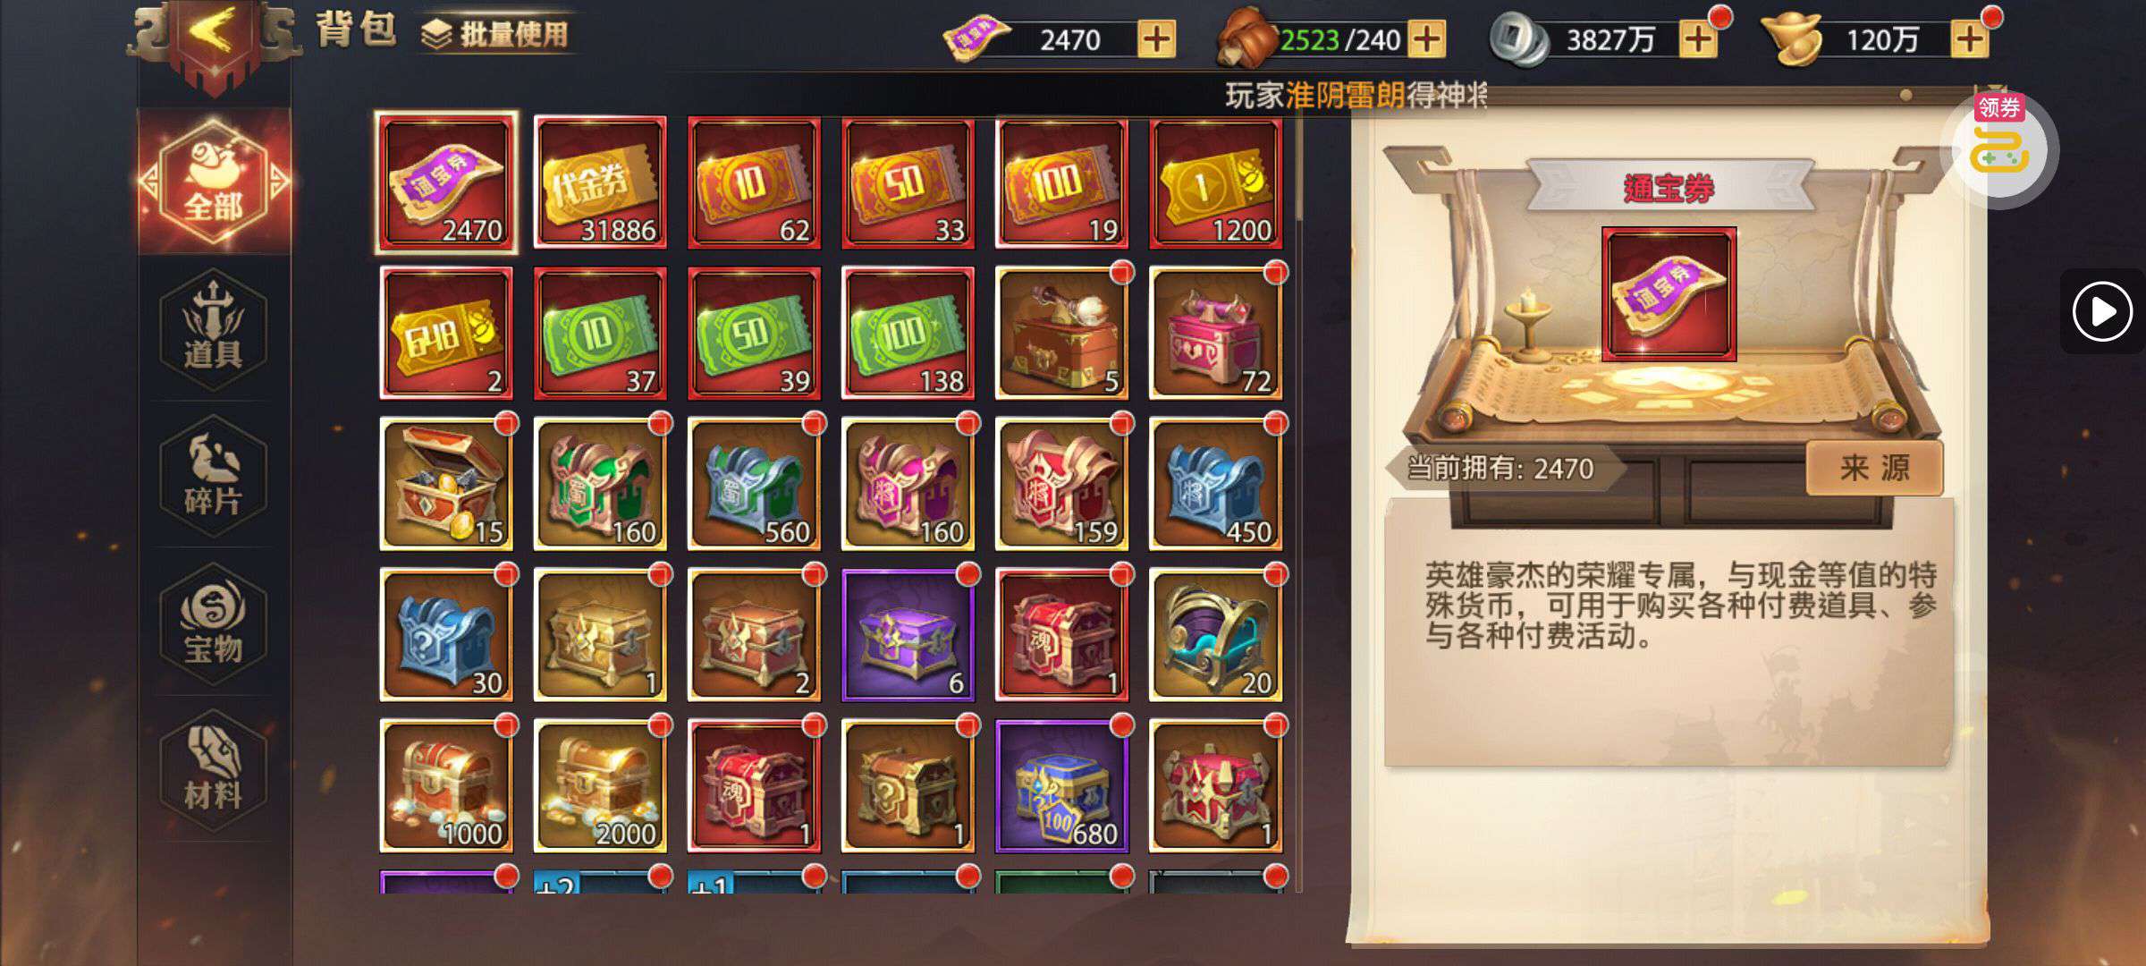The width and height of the screenshot is (2146, 966).
Task: Open the 宝物 treasures tab
Action: click(x=214, y=624)
